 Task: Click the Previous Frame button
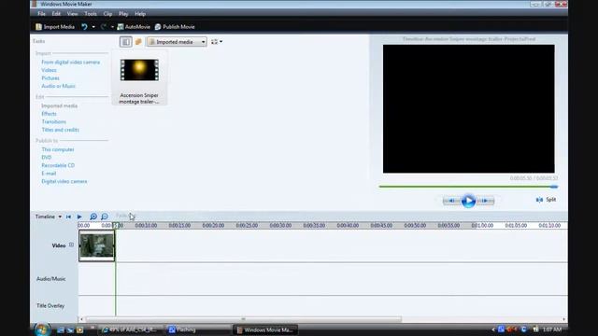pos(451,201)
